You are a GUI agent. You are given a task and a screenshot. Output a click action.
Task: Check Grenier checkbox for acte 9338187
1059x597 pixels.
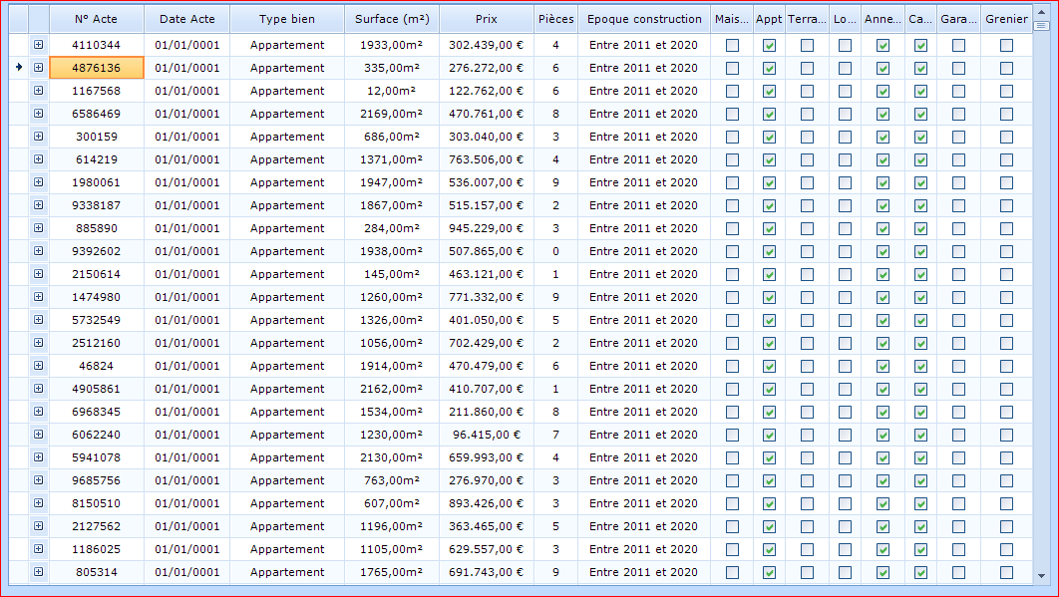pos(1006,206)
